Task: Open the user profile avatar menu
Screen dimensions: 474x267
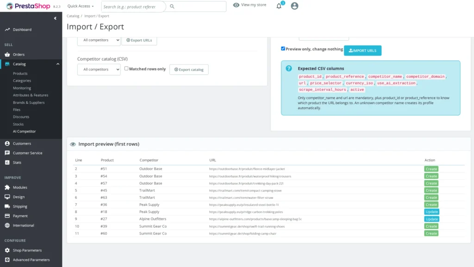Action: point(294,6)
